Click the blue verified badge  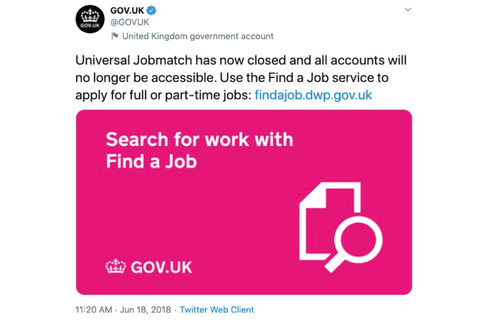click(151, 11)
